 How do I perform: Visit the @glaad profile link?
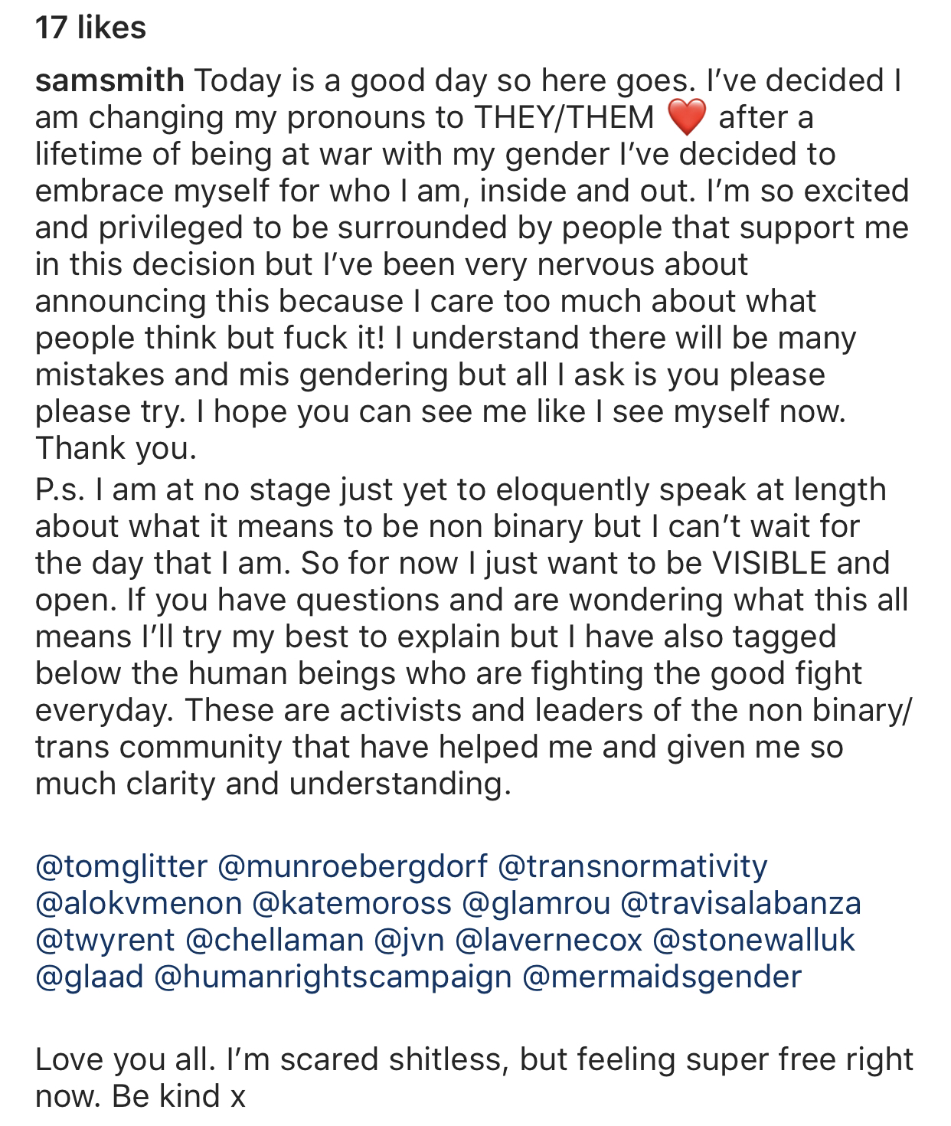point(90,977)
